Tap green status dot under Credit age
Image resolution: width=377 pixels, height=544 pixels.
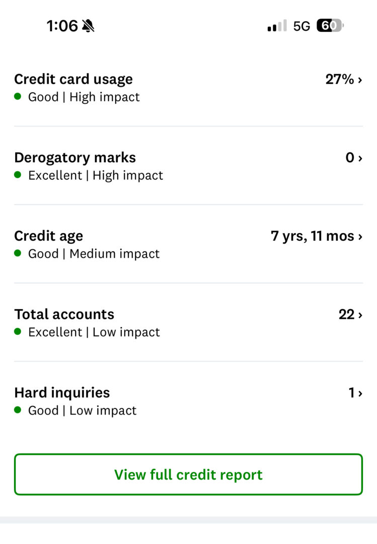[18, 253]
